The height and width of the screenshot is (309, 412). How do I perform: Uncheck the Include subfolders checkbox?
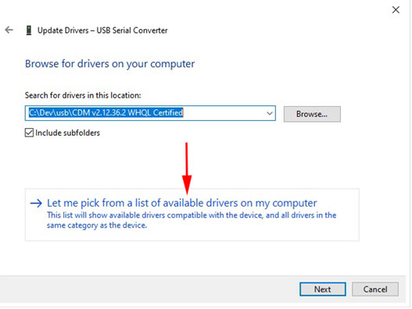pyautogui.click(x=29, y=133)
